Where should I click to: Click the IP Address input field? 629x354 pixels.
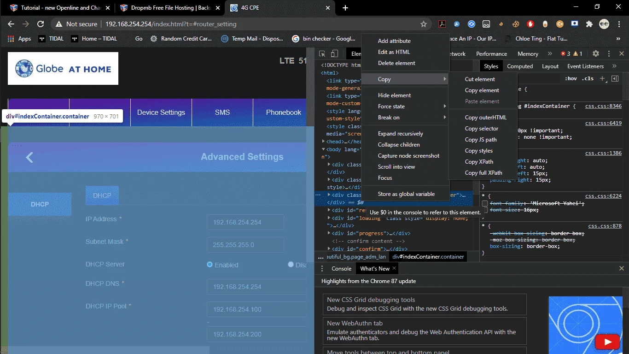coord(245,222)
